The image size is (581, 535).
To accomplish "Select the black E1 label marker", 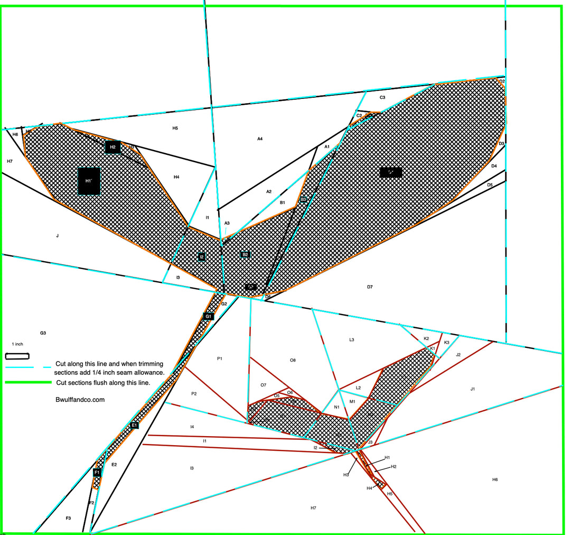I will pyautogui.click(x=134, y=425).
